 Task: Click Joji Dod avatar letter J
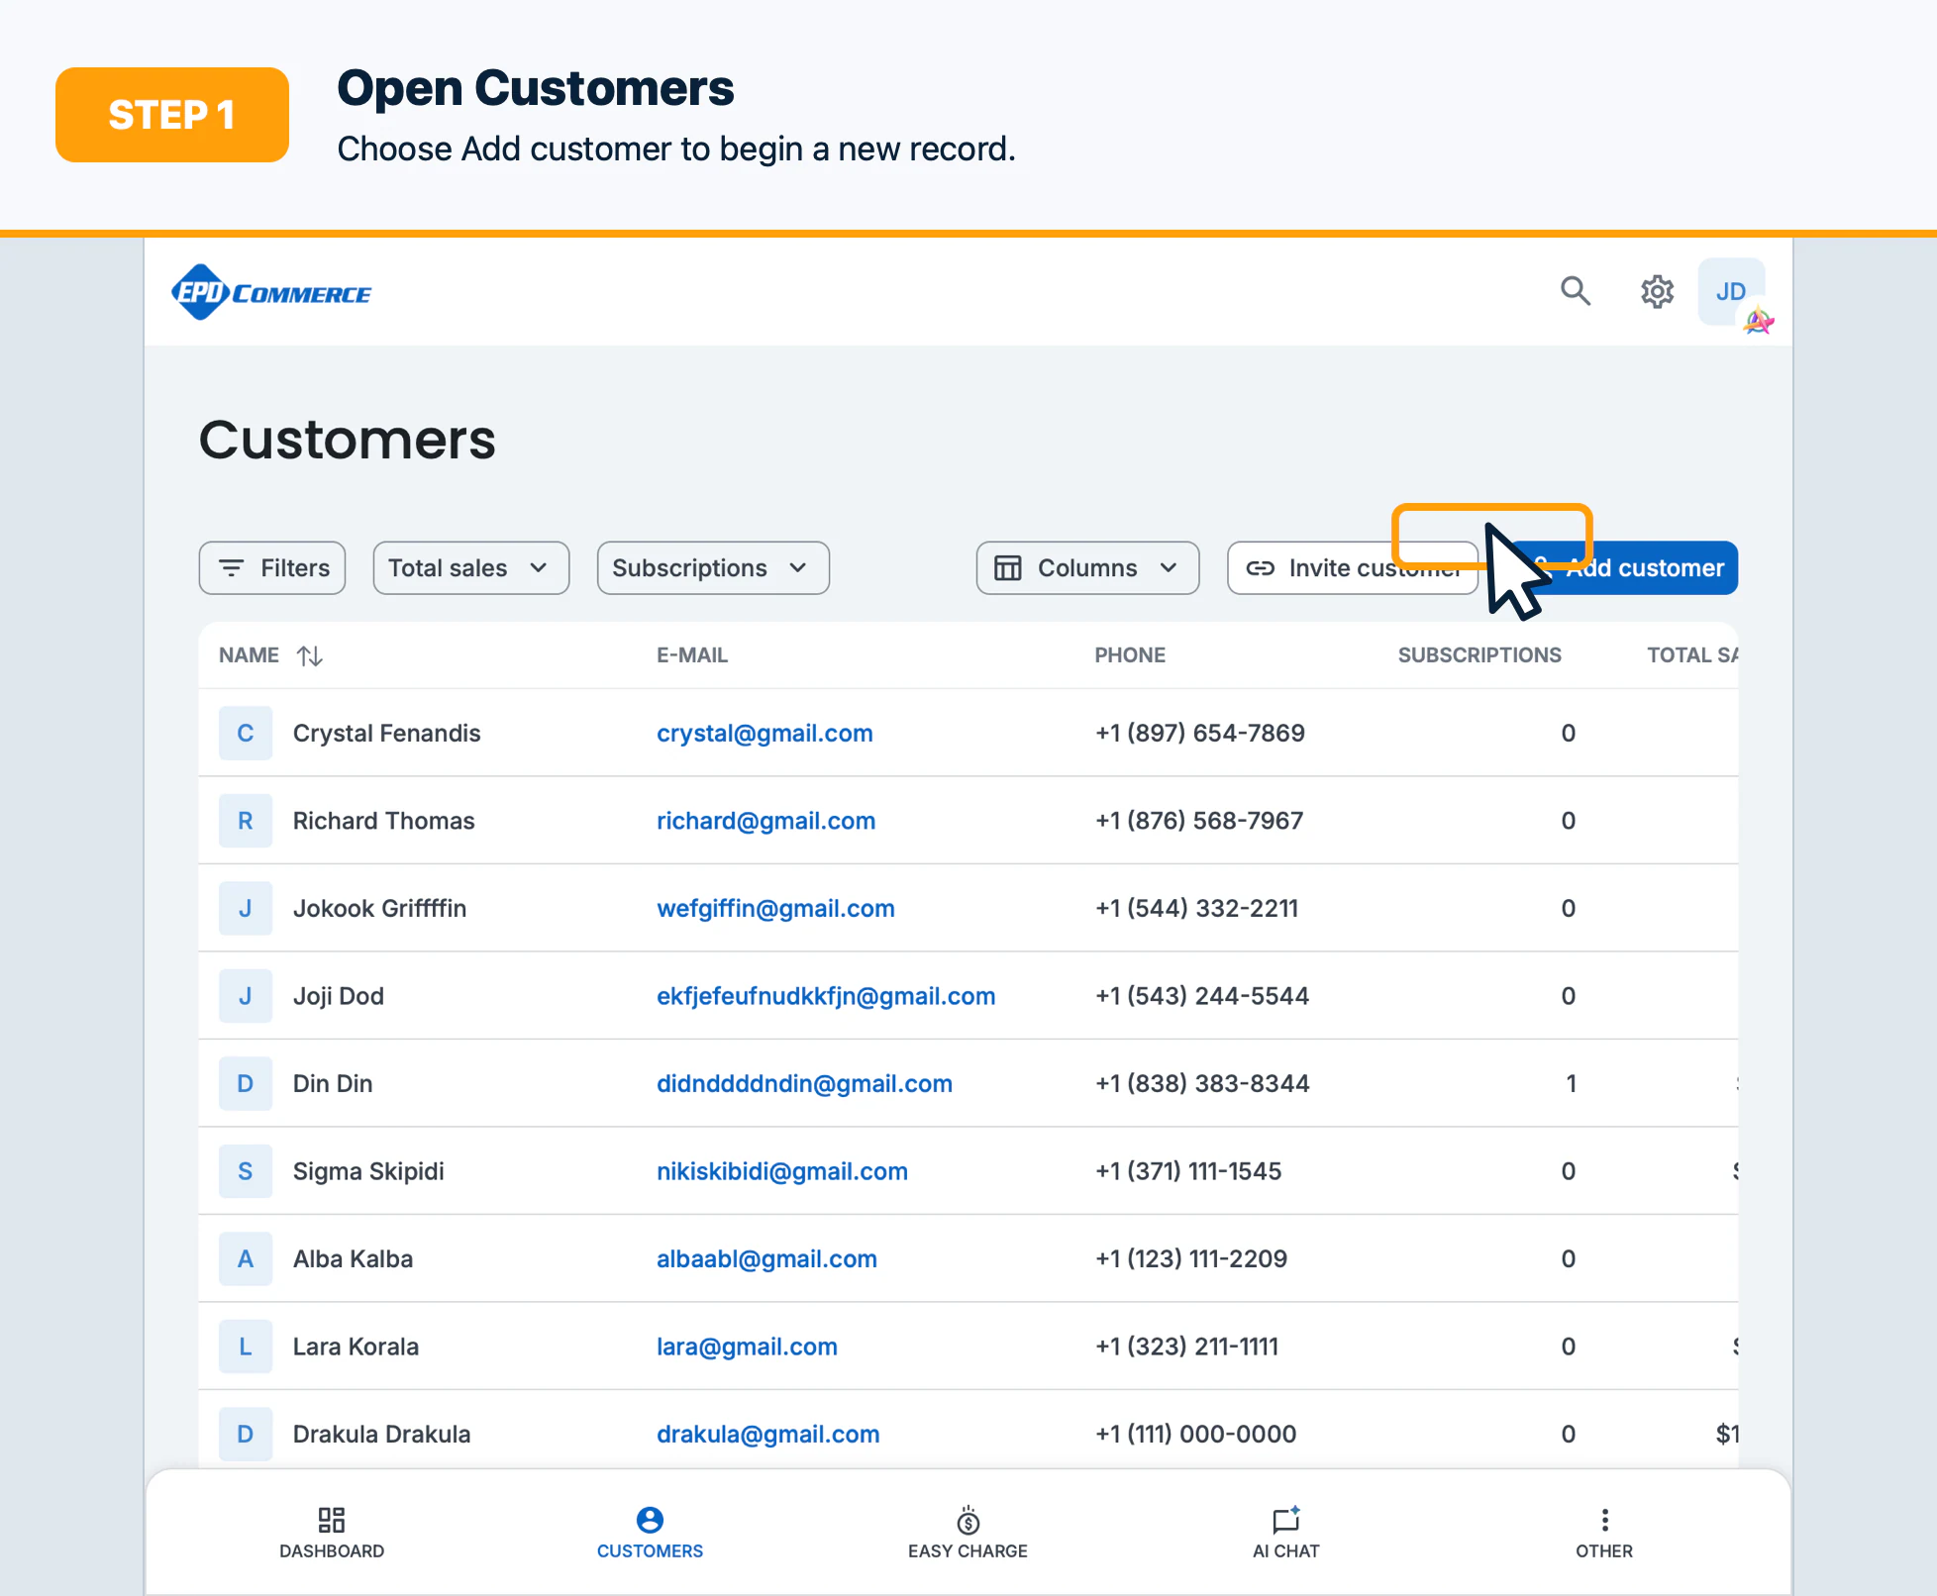246,996
